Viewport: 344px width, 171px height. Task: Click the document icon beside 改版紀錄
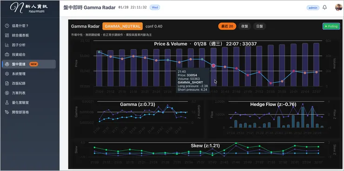point(7,83)
